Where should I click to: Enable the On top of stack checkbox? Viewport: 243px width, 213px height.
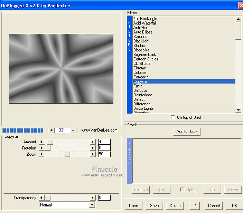(173, 117)
